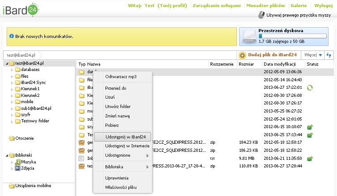The height and width of the screenshot is (196, 337).
Task: Open Zarządzanie usługami link
Action: pos(217,6)
